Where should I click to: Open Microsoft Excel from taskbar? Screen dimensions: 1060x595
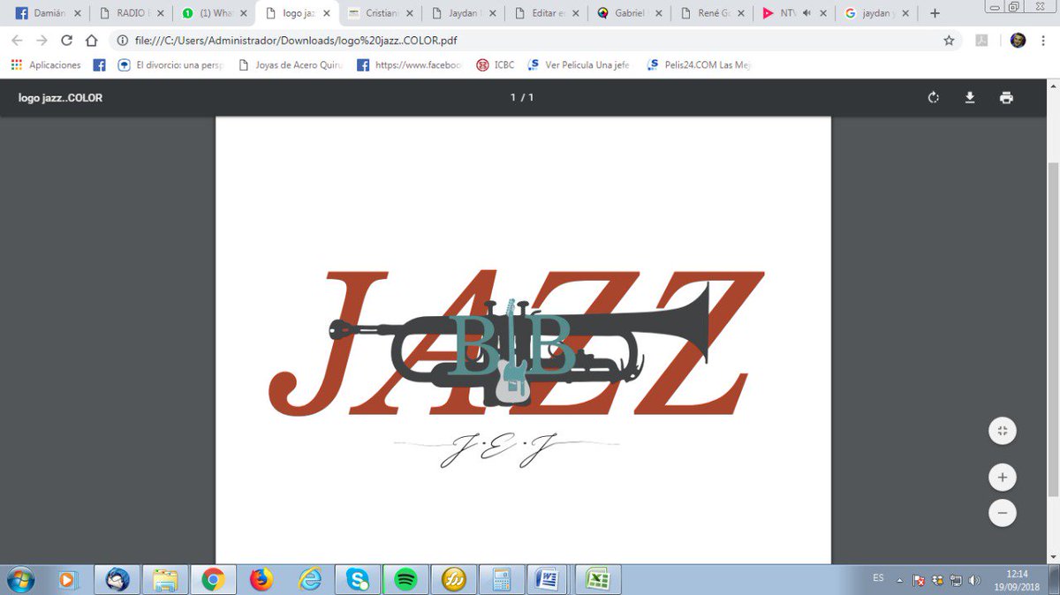598,580
